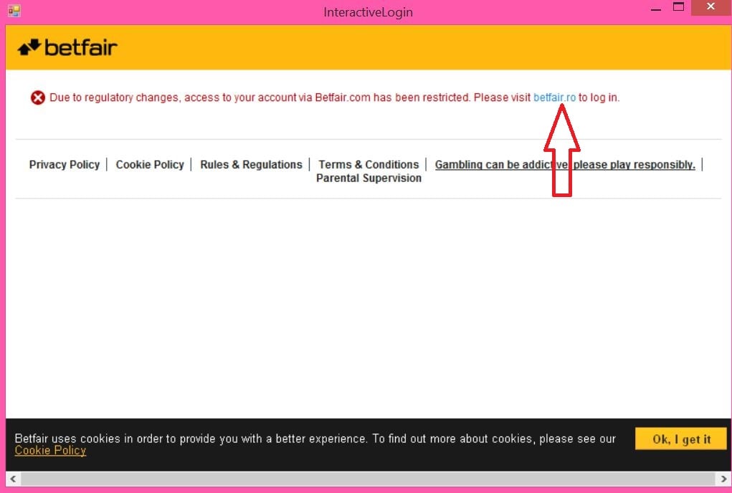Viewport: 732px width, 493px height.
Task: Open Cookie Policy link in cookie banner
Action: pos(50,451)
